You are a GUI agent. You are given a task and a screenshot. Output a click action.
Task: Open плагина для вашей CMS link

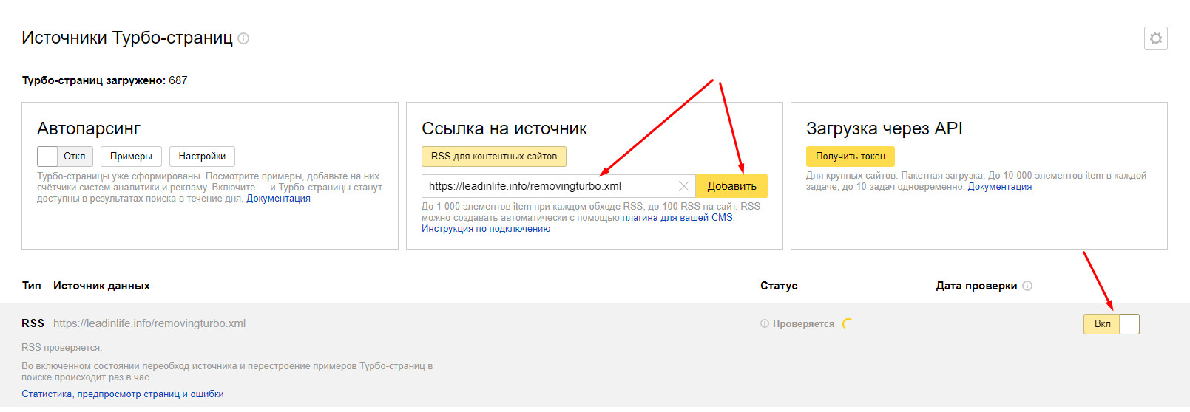pyautogui.click(x=677, y=218)
